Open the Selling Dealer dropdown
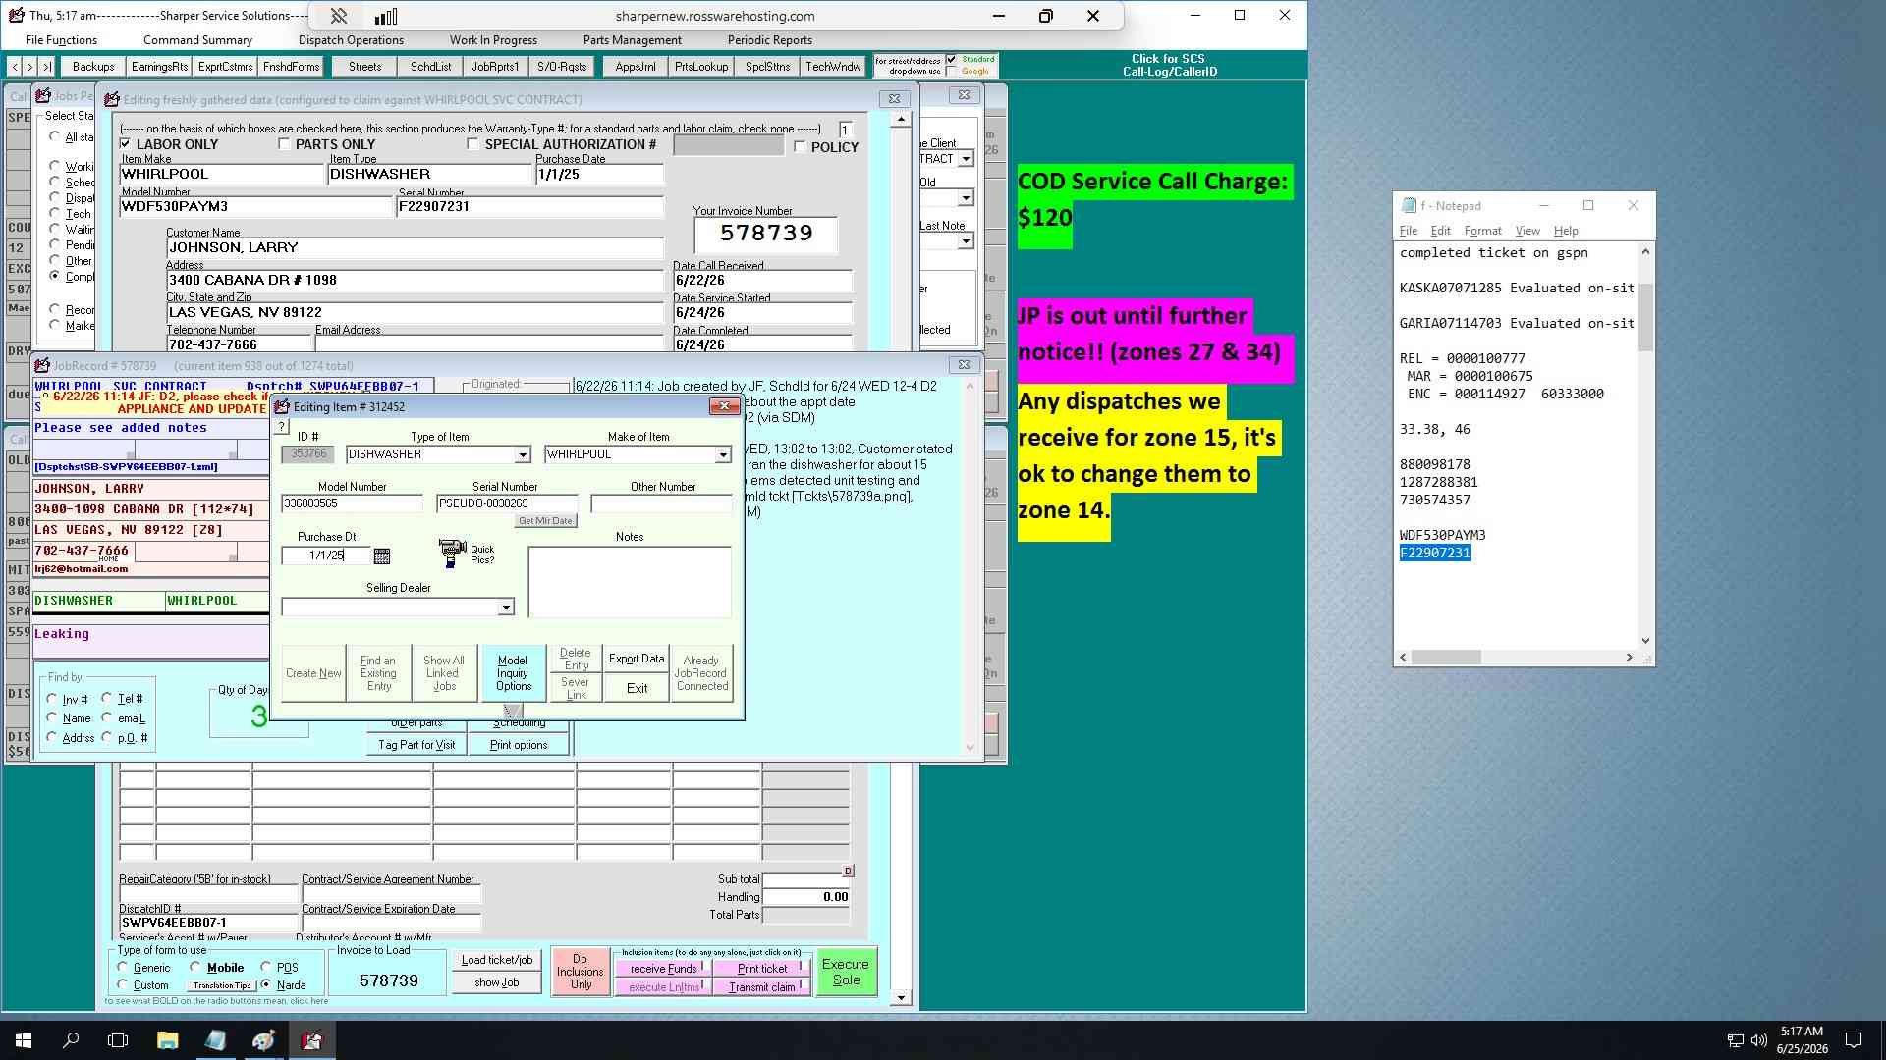Image resolution: width=1886 pixels, height=1060 pixels. [x=506, y=608]
